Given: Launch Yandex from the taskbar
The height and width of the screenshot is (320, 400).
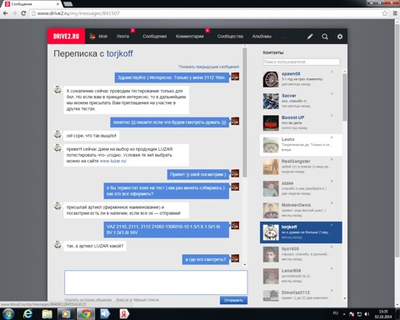Looking at the screenshot, I should (x=124, y=314).
